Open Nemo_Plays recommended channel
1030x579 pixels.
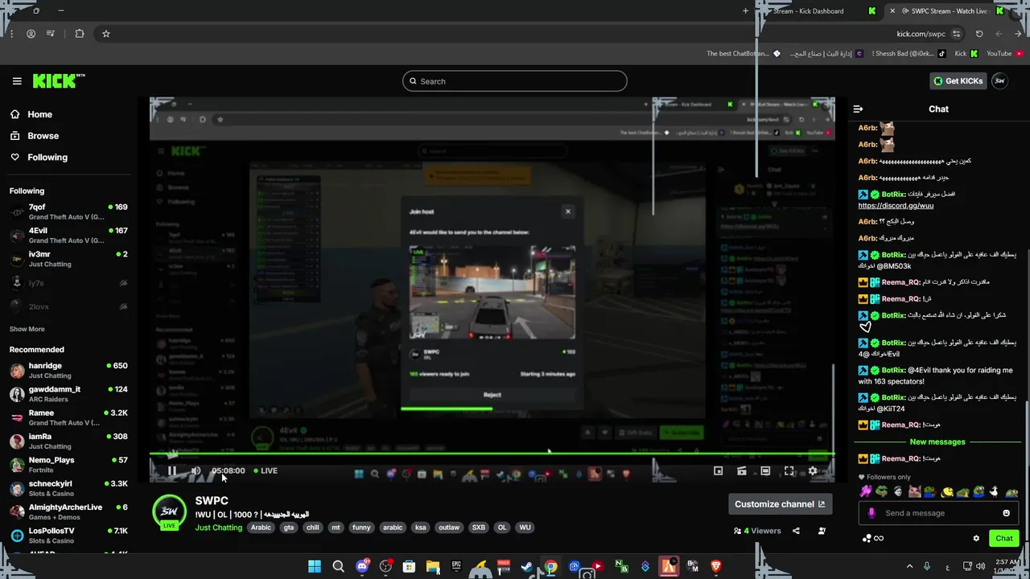(x=68, y=464)
